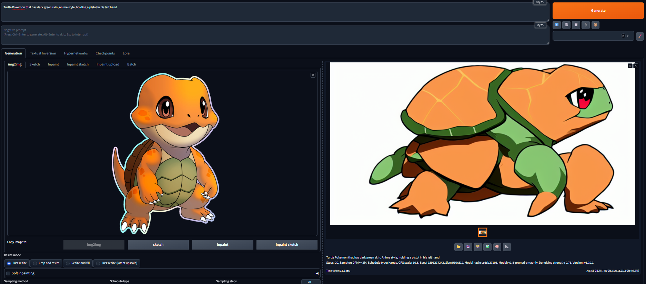Viewport: 646px width, 284px height.
Task: Select the Resize and fill radio option
Action: click(78, 263)
